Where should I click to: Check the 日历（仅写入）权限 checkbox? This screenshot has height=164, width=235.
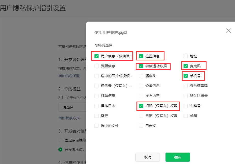[141, 116]
